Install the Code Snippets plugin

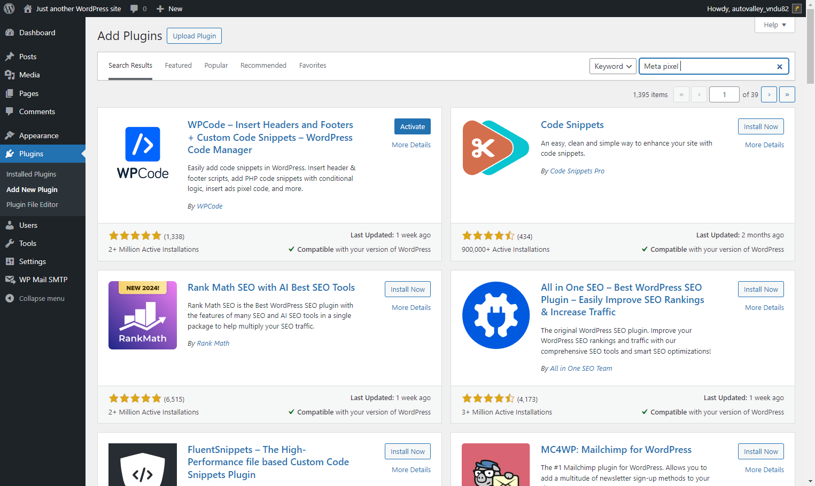tap(761, 126)
